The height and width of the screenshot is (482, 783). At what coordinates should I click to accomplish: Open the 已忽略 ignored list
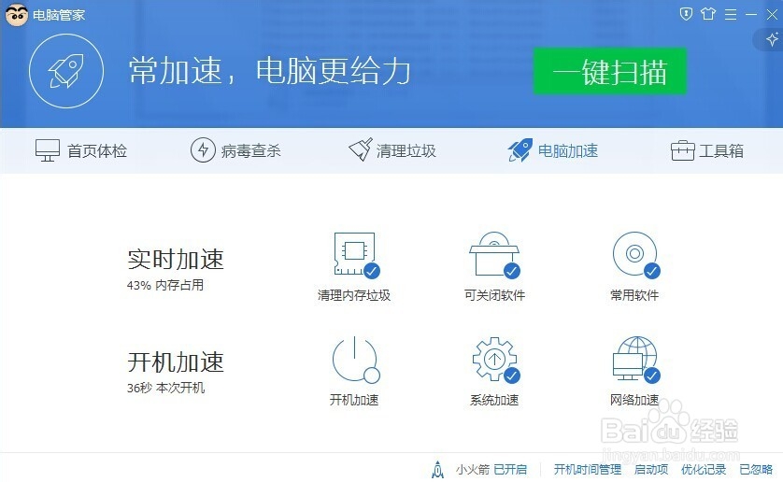tap(756, 470)
